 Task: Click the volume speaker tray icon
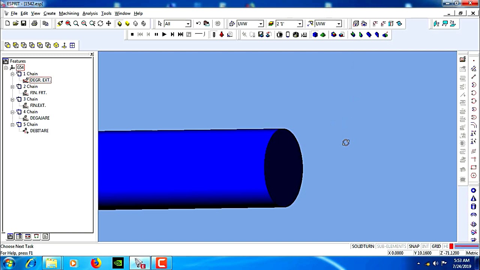436,263
